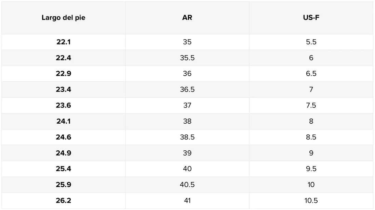Click AR size 41 cell

click(187, 200)
